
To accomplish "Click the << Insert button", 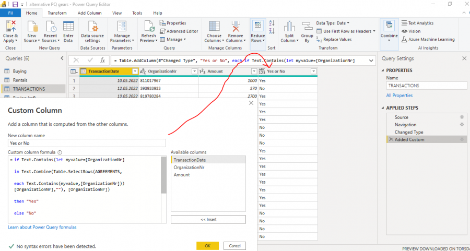I will (208, 219).
